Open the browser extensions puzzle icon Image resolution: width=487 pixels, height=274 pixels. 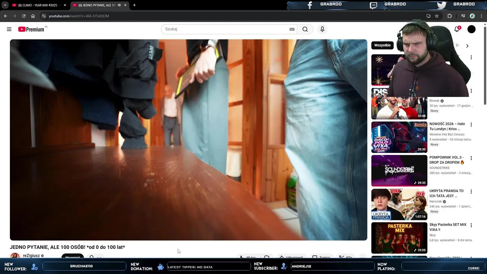(x=449, y=16)
